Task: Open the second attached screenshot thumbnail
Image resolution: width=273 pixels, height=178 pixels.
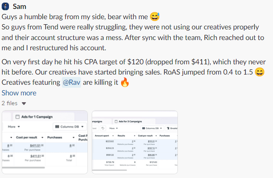Action: point(135,142)
